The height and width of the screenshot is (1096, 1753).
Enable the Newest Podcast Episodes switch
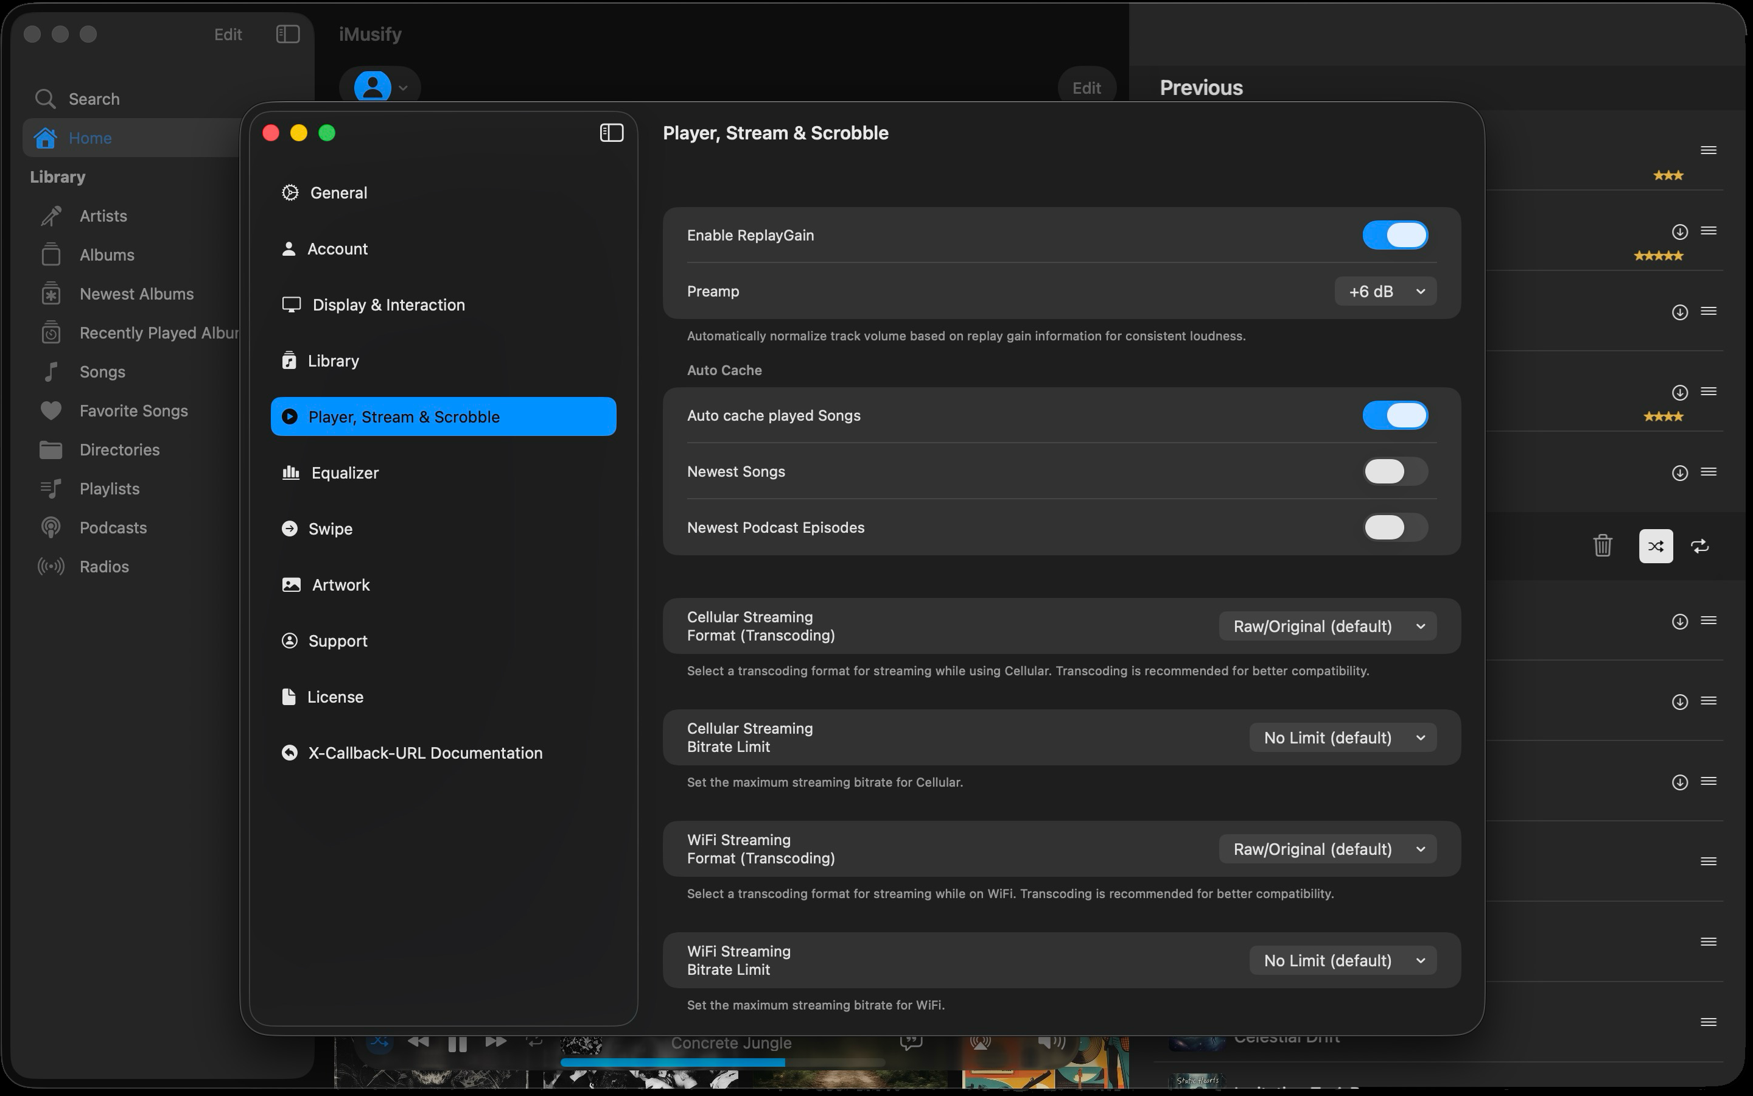(x=1395, y=528)
